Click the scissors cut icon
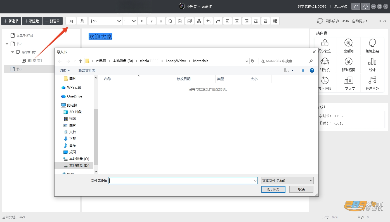Viewport: 390px width, 222px height. (199, 21)
